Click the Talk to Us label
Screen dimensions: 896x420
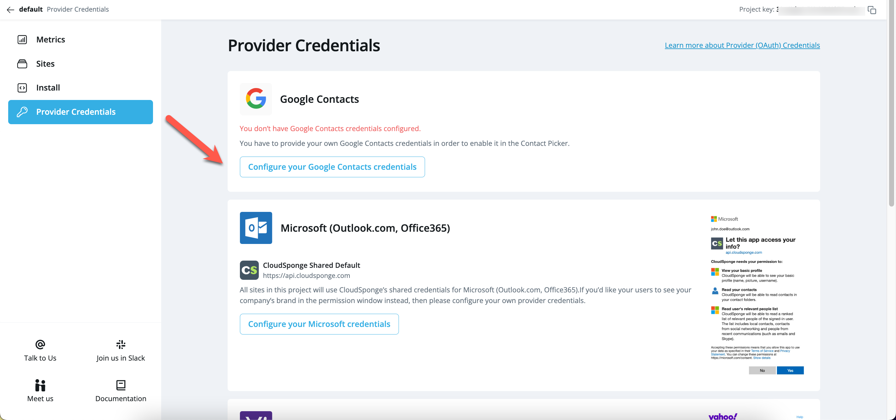(40, 358)
